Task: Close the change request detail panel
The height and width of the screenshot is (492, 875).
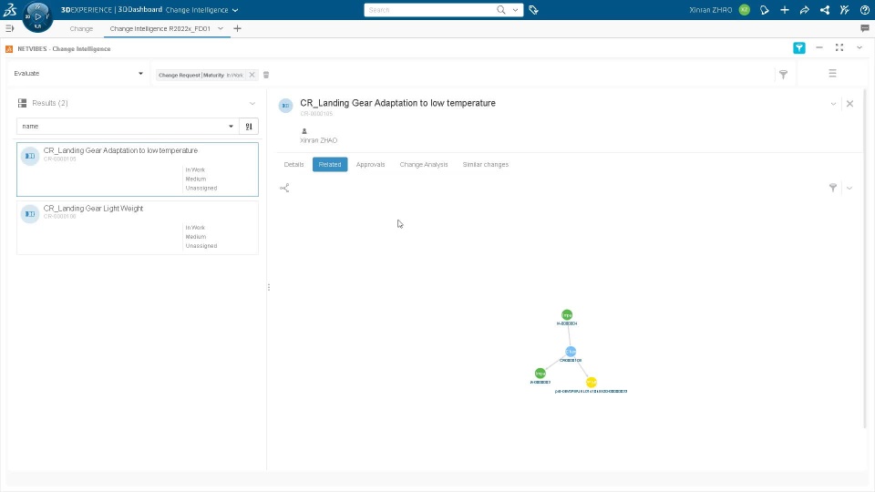Action: coord(849,104)
